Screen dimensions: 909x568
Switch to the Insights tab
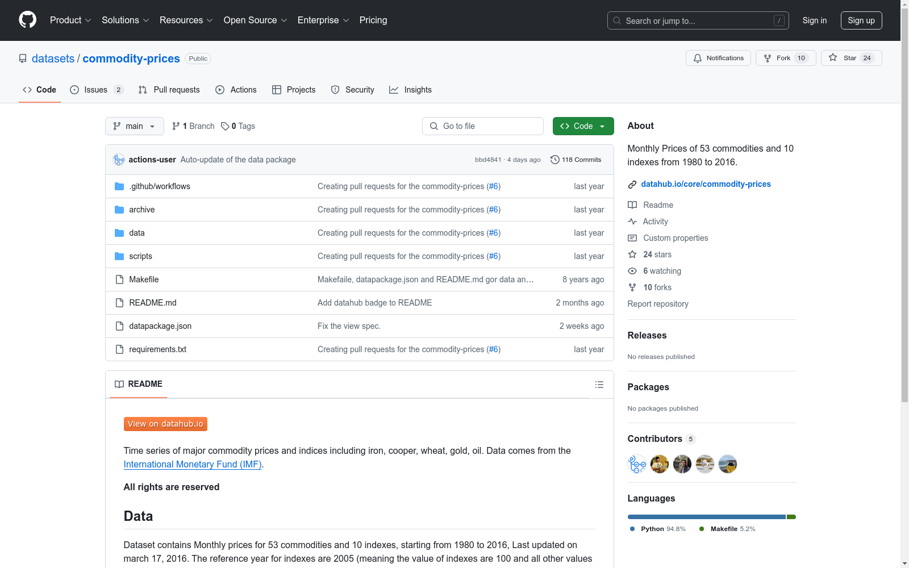click(x=410, y=90)
